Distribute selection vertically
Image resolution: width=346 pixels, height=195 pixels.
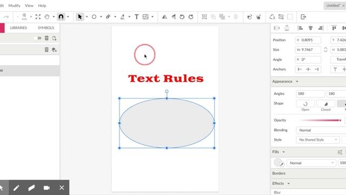point(287,28)
